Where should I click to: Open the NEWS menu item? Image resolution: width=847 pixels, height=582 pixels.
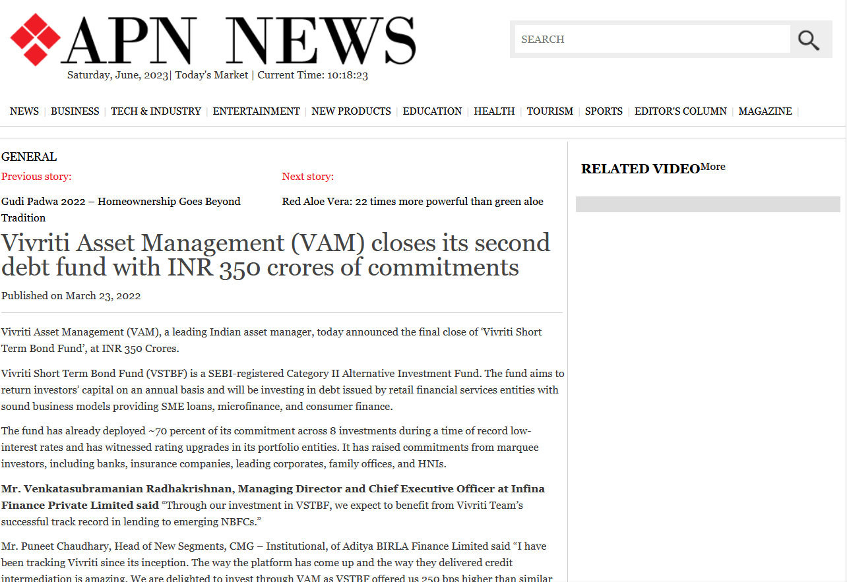(x=24, y=111)
